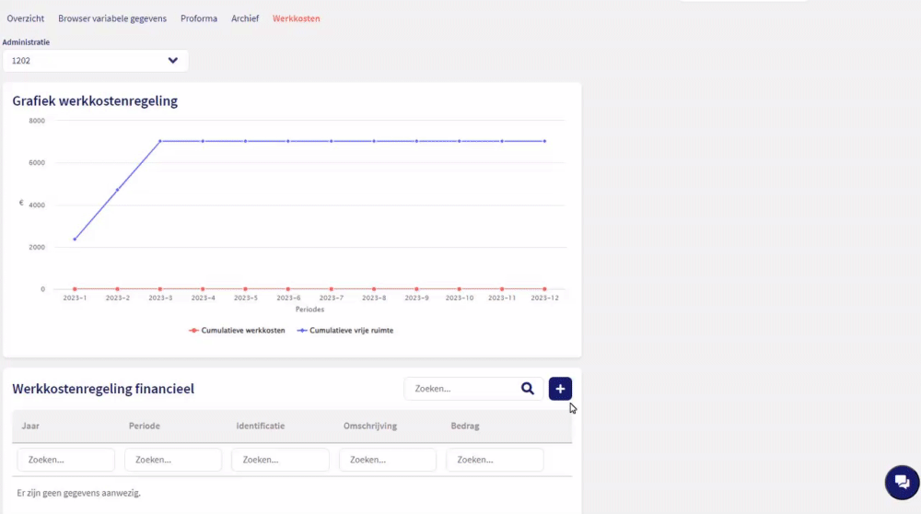
Task: Click the magnifying glass search icon
Action: tap(527, 389)
